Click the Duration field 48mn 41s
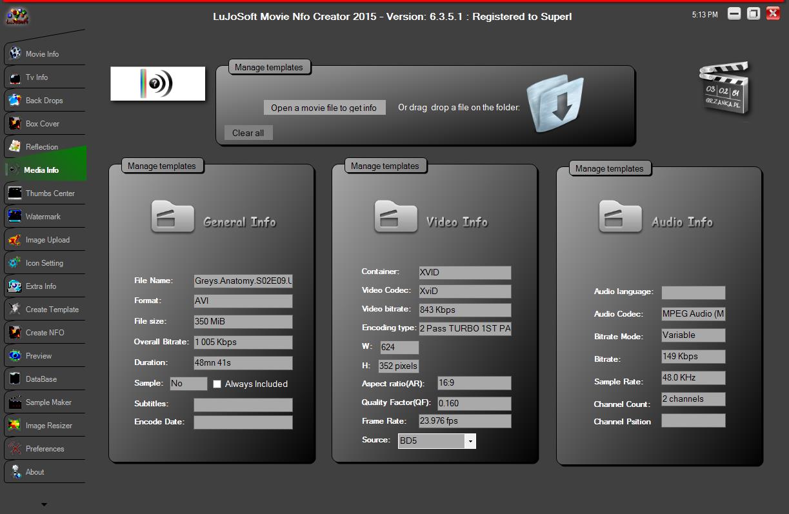Screen dimensions: 789x514 click(x=243, y=362)
